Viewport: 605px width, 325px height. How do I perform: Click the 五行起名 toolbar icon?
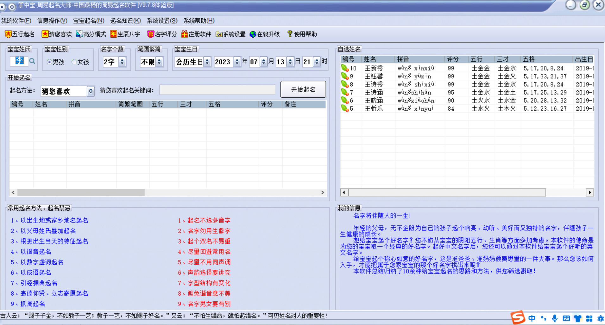[8, 34]
